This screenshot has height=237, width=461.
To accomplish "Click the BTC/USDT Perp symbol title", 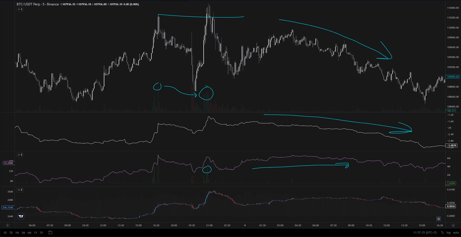I will [28, 4].
